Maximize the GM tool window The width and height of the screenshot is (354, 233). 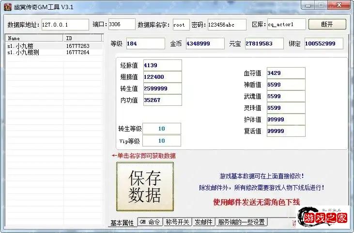(322, 5)
